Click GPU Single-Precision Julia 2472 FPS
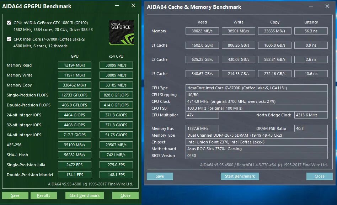 click(x=75, y=165)
